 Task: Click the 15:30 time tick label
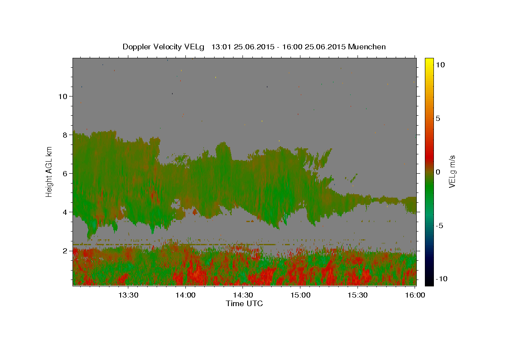pyautogui.click(x=357, y=295)
